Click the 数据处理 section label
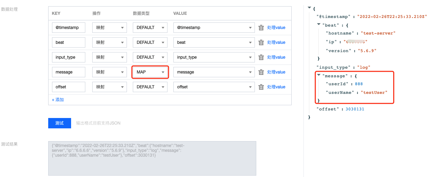Screen dimensions: 430x177 pyautogui.click(x=9, y=9)
